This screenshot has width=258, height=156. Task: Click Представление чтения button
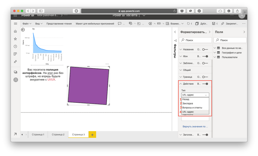(x=60, y=23)
